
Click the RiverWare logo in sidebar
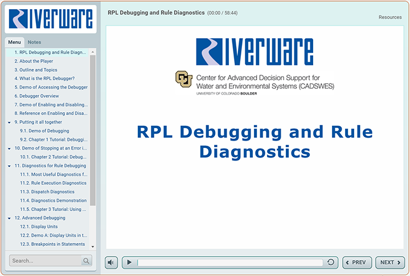point(51,19)
